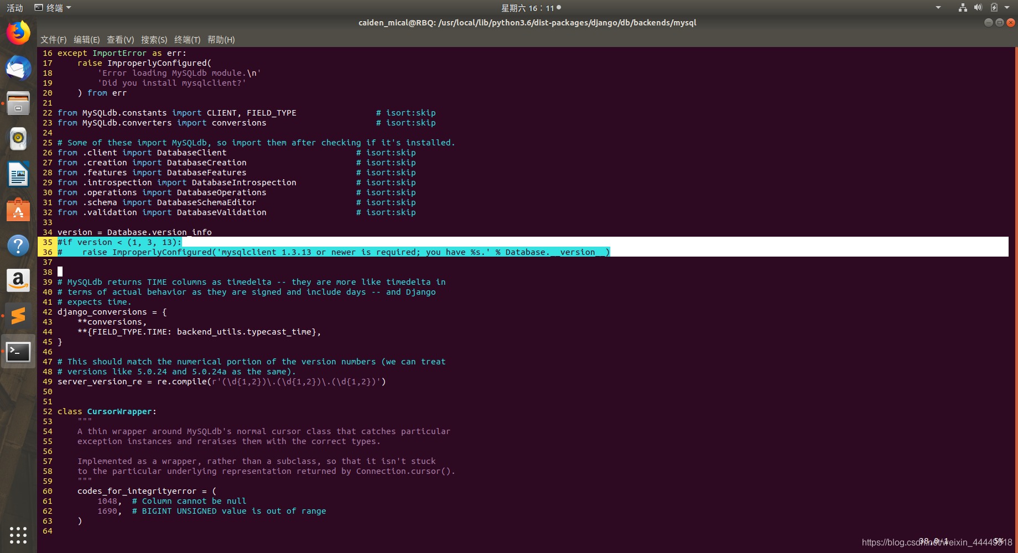Screen dimensions: 1018x553
Task: Click the commented 'raise ImproperlyConfigured' on line 36
Action: point(334,252)
